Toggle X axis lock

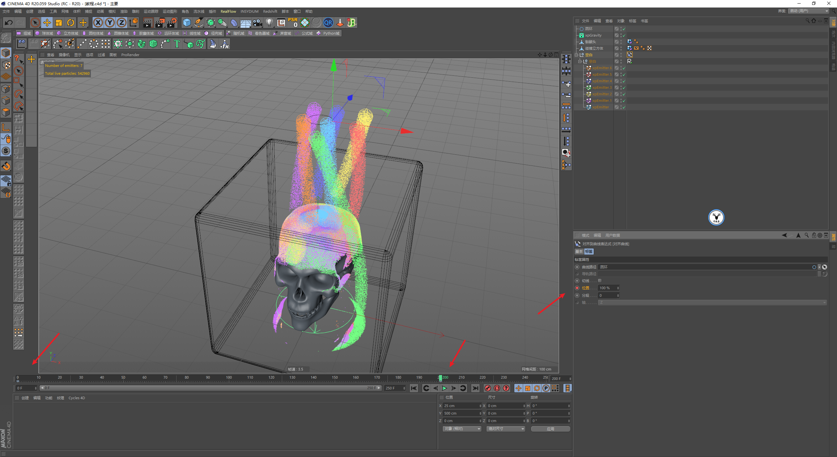[98, 23]
